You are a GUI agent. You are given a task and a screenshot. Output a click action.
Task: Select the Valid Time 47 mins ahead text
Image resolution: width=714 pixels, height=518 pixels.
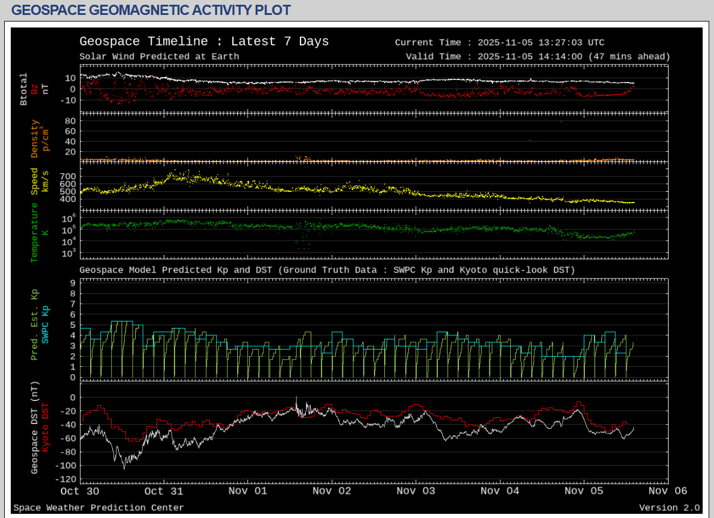pos(538,57)
